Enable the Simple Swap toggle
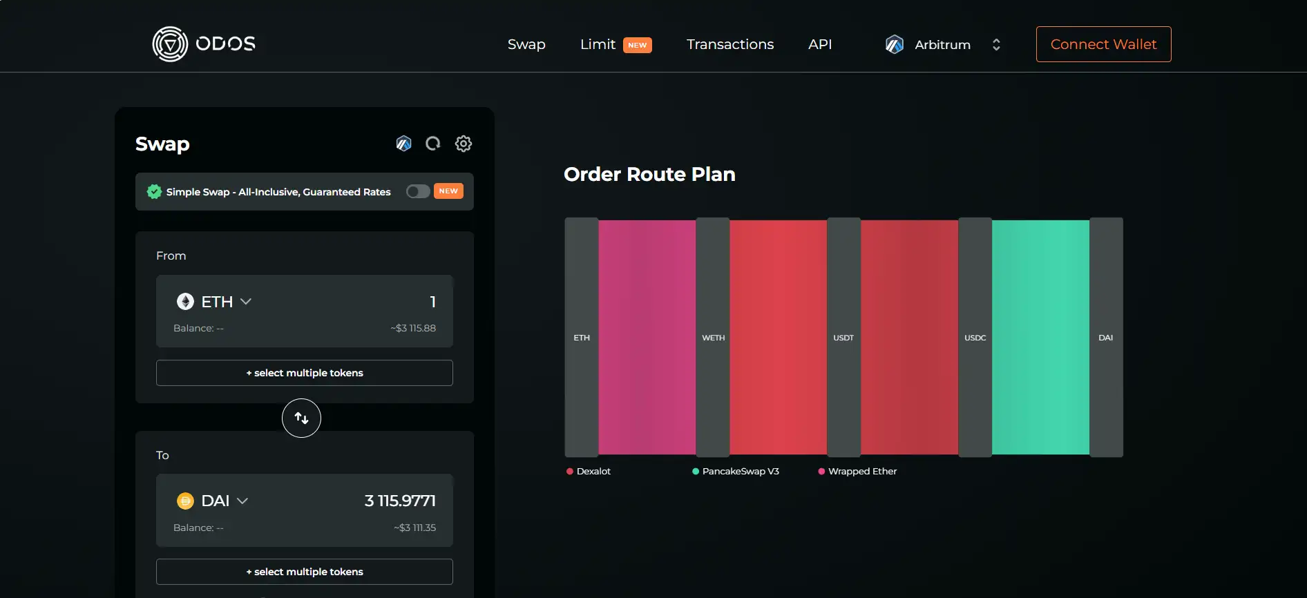The width and height of the screenshot is (1307, 598). [418, 191]
